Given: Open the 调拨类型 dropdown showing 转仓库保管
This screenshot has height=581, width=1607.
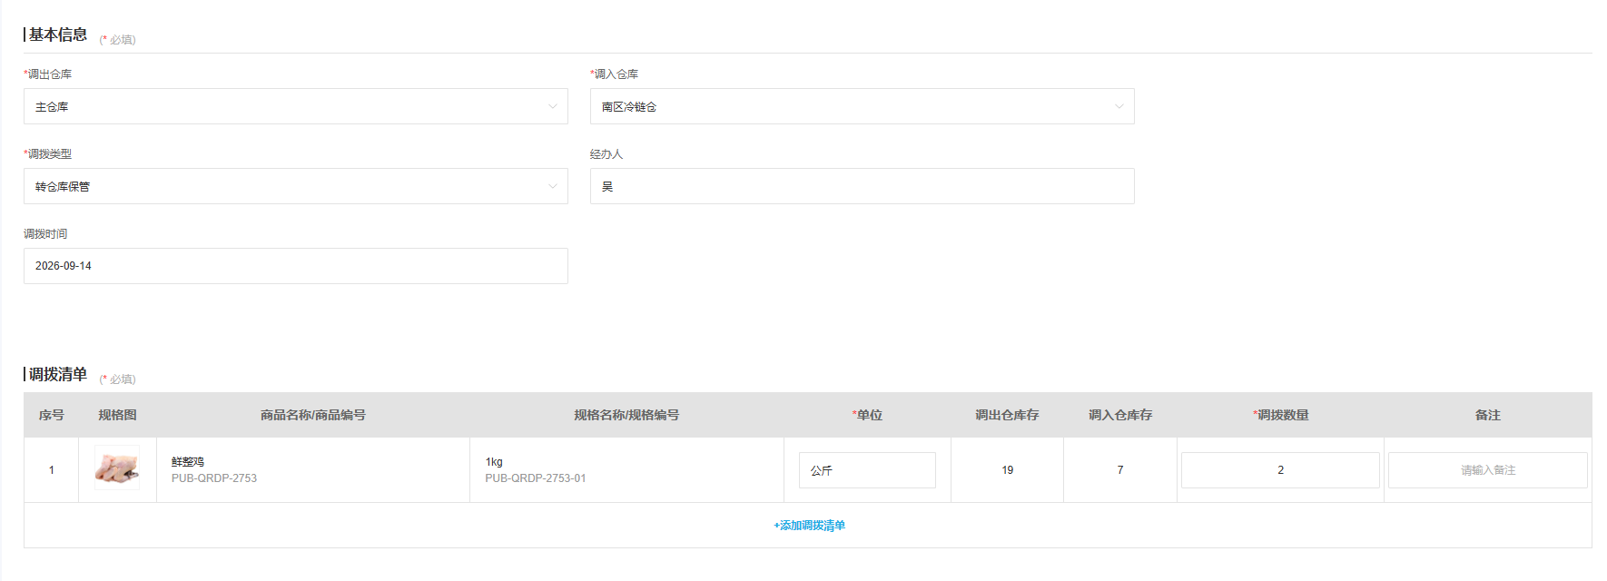Looking at the screenshot, I should point(295,186).
